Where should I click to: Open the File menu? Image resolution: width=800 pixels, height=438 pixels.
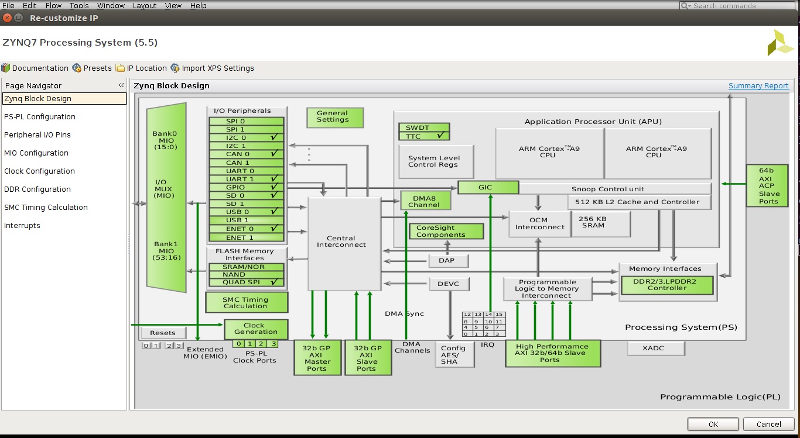point(8,5)
